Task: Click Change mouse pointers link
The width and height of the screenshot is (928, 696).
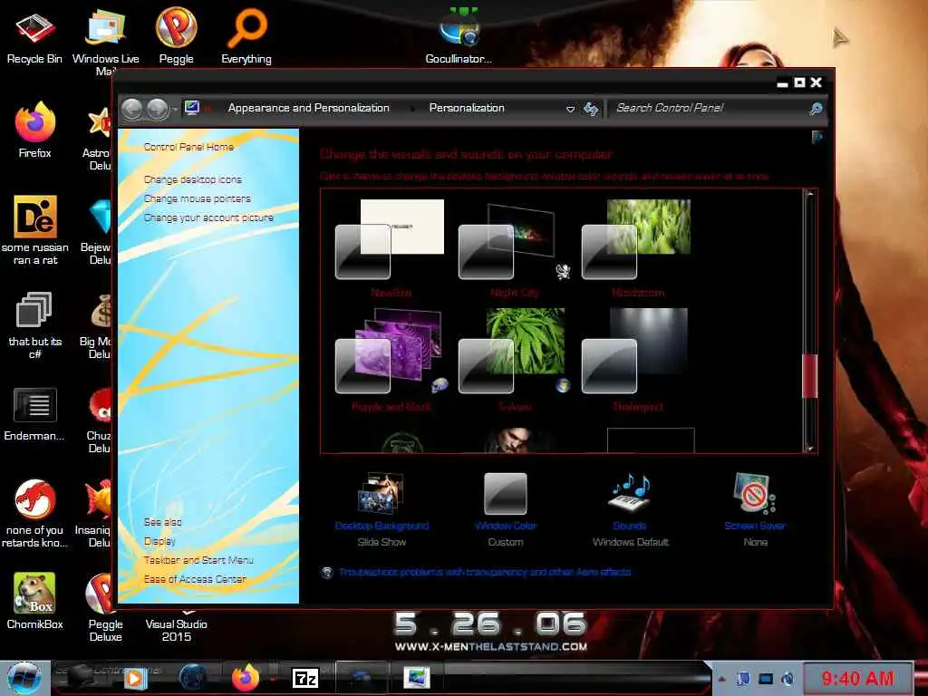Action: click(197, 198)
